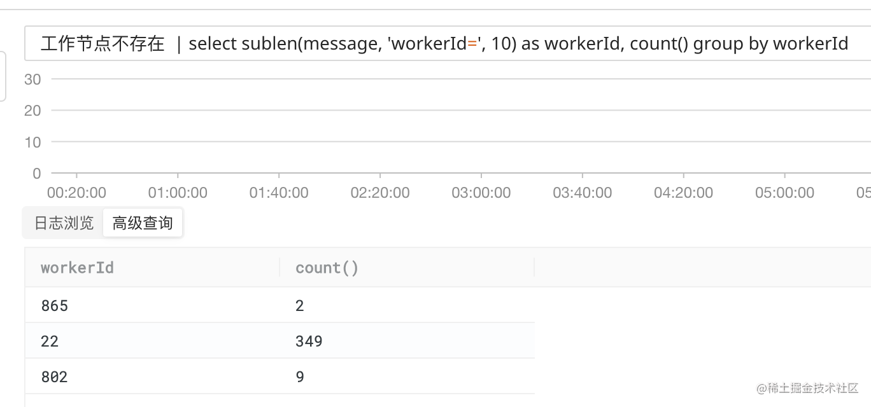The image size is (871, 407).
Task: Select the workerId 865 cell
Action: pos(55,306)
